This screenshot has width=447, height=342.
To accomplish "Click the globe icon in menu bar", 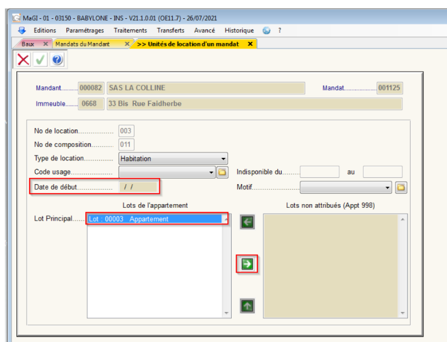I will [x=266, y=30].
